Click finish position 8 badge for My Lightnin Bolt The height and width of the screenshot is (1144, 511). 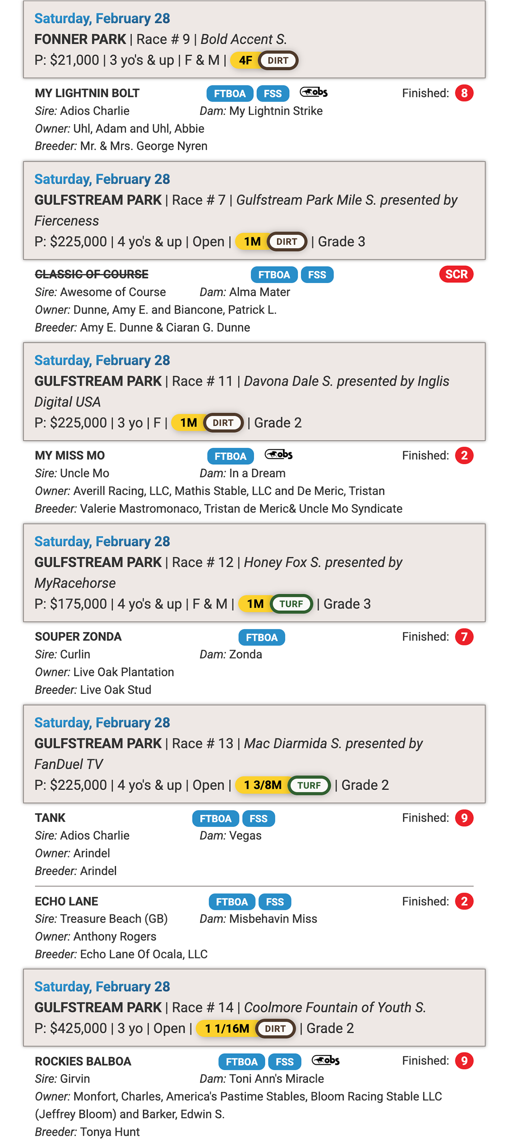pos(464,93)
